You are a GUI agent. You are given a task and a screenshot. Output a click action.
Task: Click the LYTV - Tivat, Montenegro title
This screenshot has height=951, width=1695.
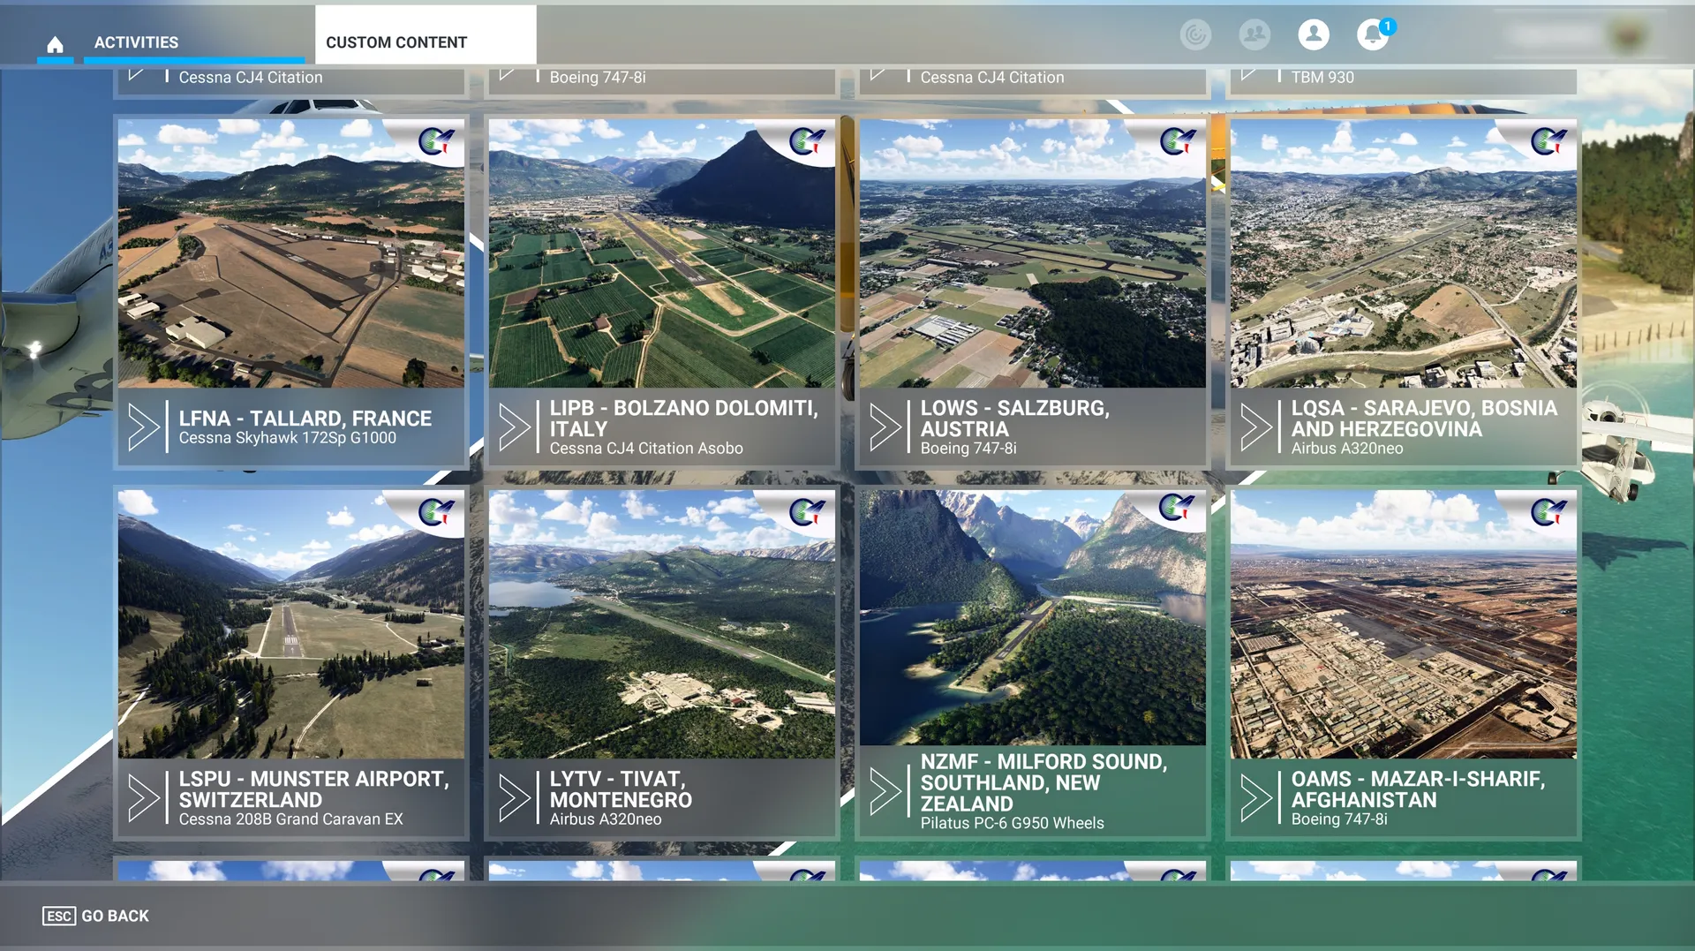pos(621,789)
